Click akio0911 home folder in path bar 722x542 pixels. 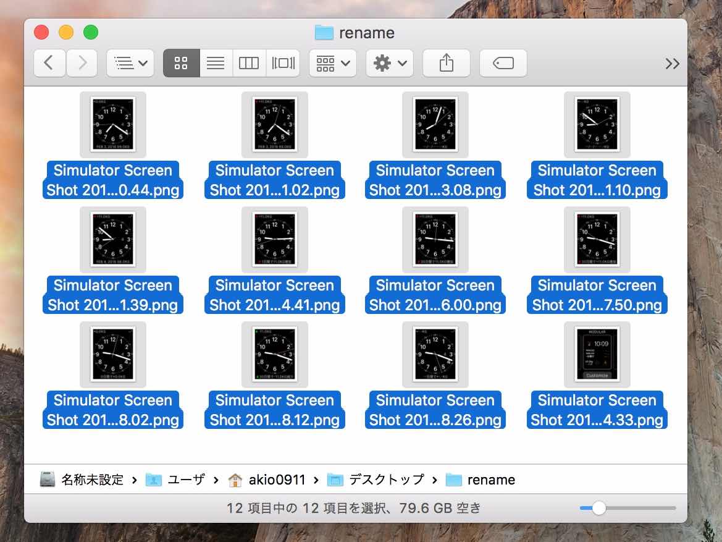point(267,480)
